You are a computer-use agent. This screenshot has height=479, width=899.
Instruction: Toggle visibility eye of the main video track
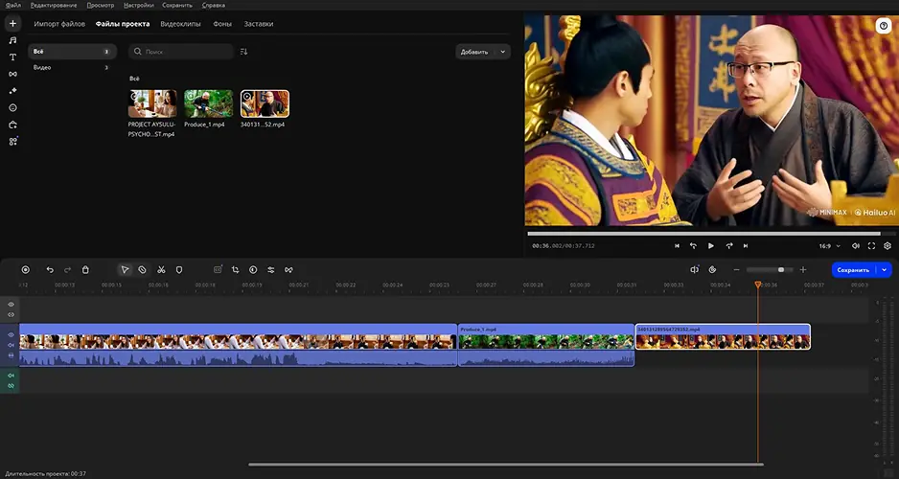coord(11,334)
